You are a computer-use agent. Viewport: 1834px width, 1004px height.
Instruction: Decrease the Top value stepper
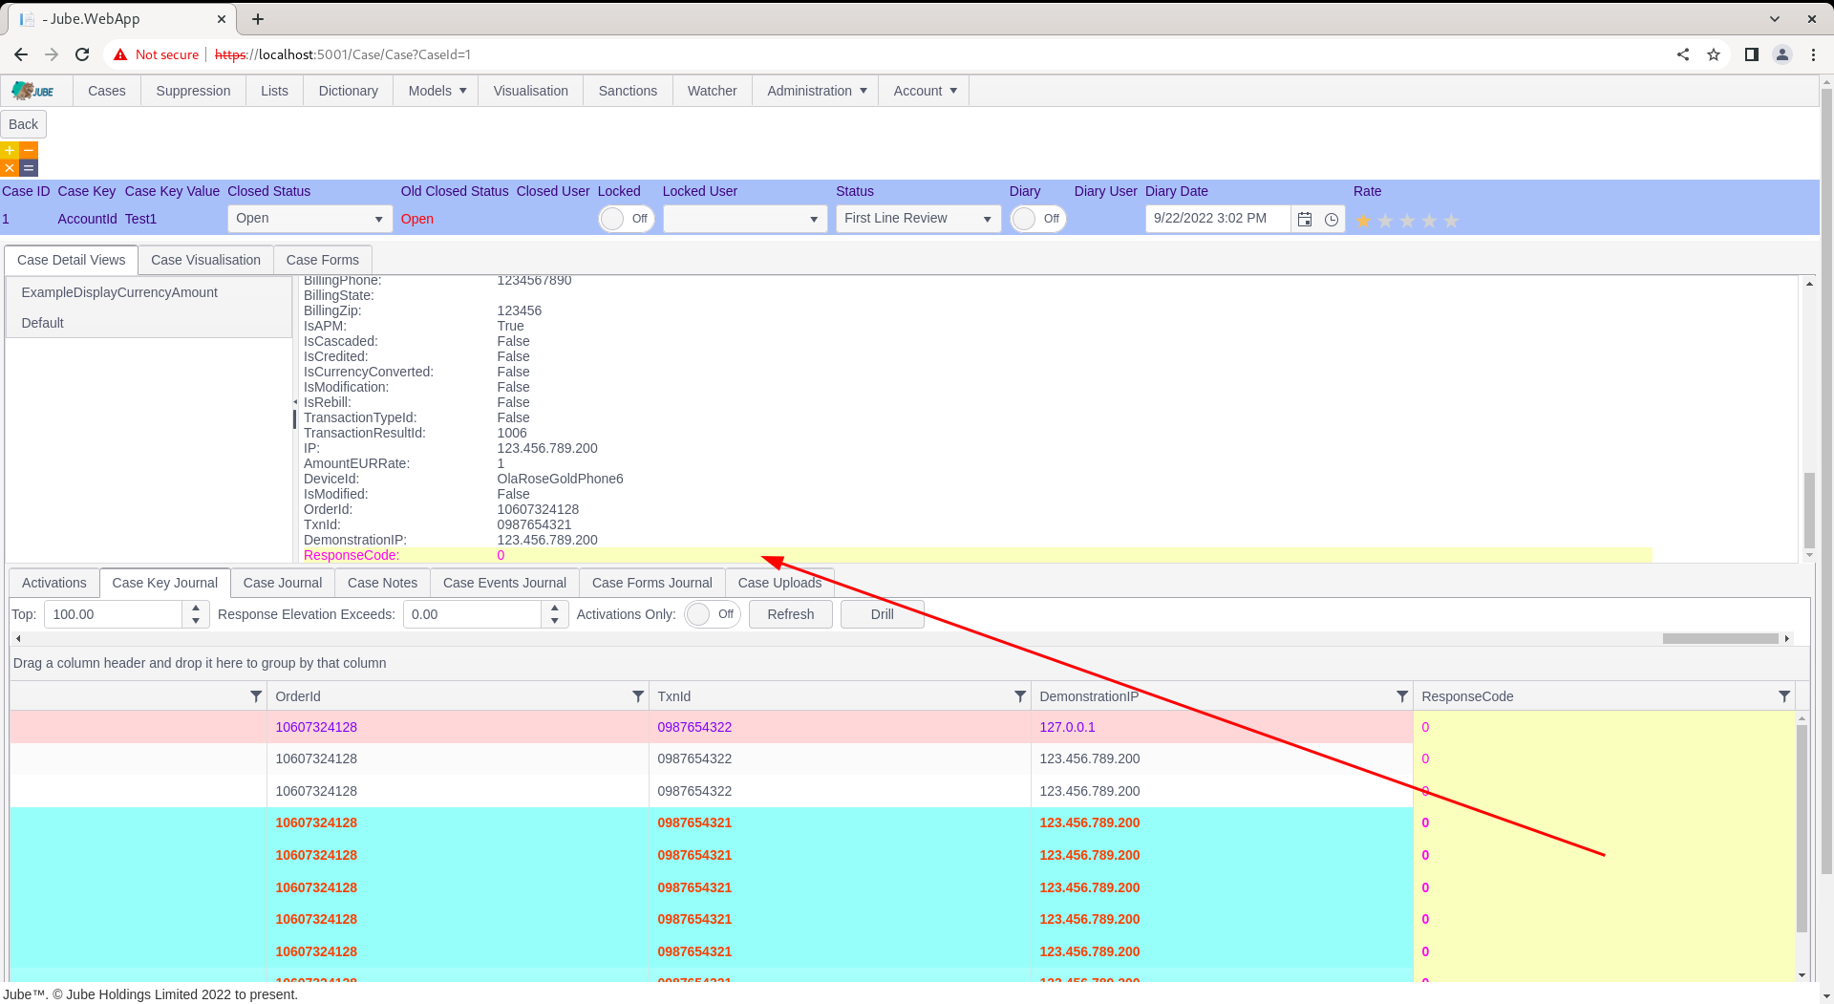[x=196, y=621]
